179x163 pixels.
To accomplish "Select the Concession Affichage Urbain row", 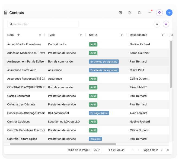I will (87, 113).
